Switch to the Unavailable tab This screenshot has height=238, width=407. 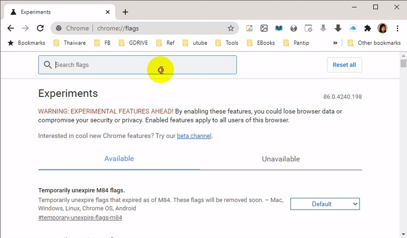coord(281,159)
